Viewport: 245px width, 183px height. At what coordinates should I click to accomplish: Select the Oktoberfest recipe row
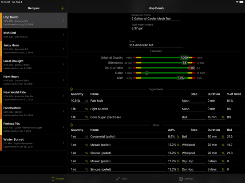[34, 111]
